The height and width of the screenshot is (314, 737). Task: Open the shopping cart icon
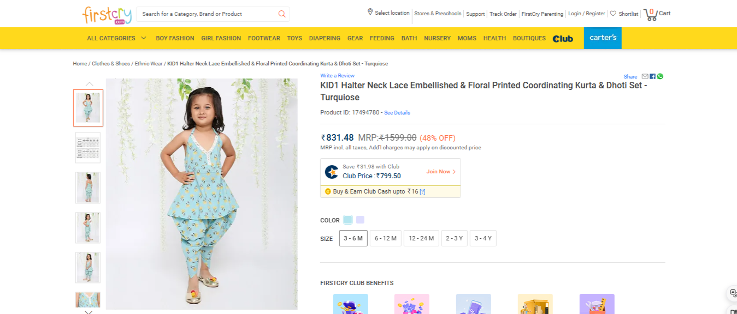point(650,14)
